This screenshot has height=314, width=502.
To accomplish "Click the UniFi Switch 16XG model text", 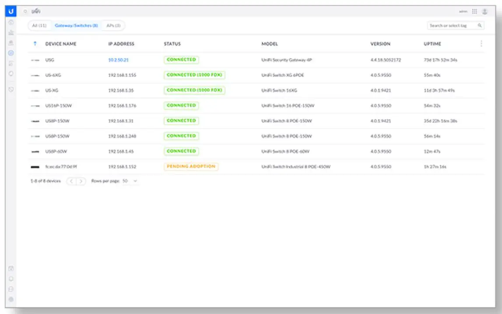I will point(279,91).
